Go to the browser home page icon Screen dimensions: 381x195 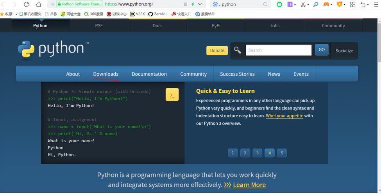click(38, 4)
